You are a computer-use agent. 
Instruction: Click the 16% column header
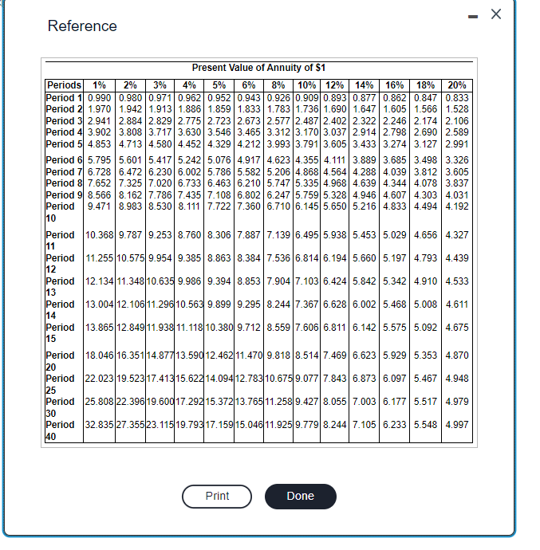tap(394, 85)
